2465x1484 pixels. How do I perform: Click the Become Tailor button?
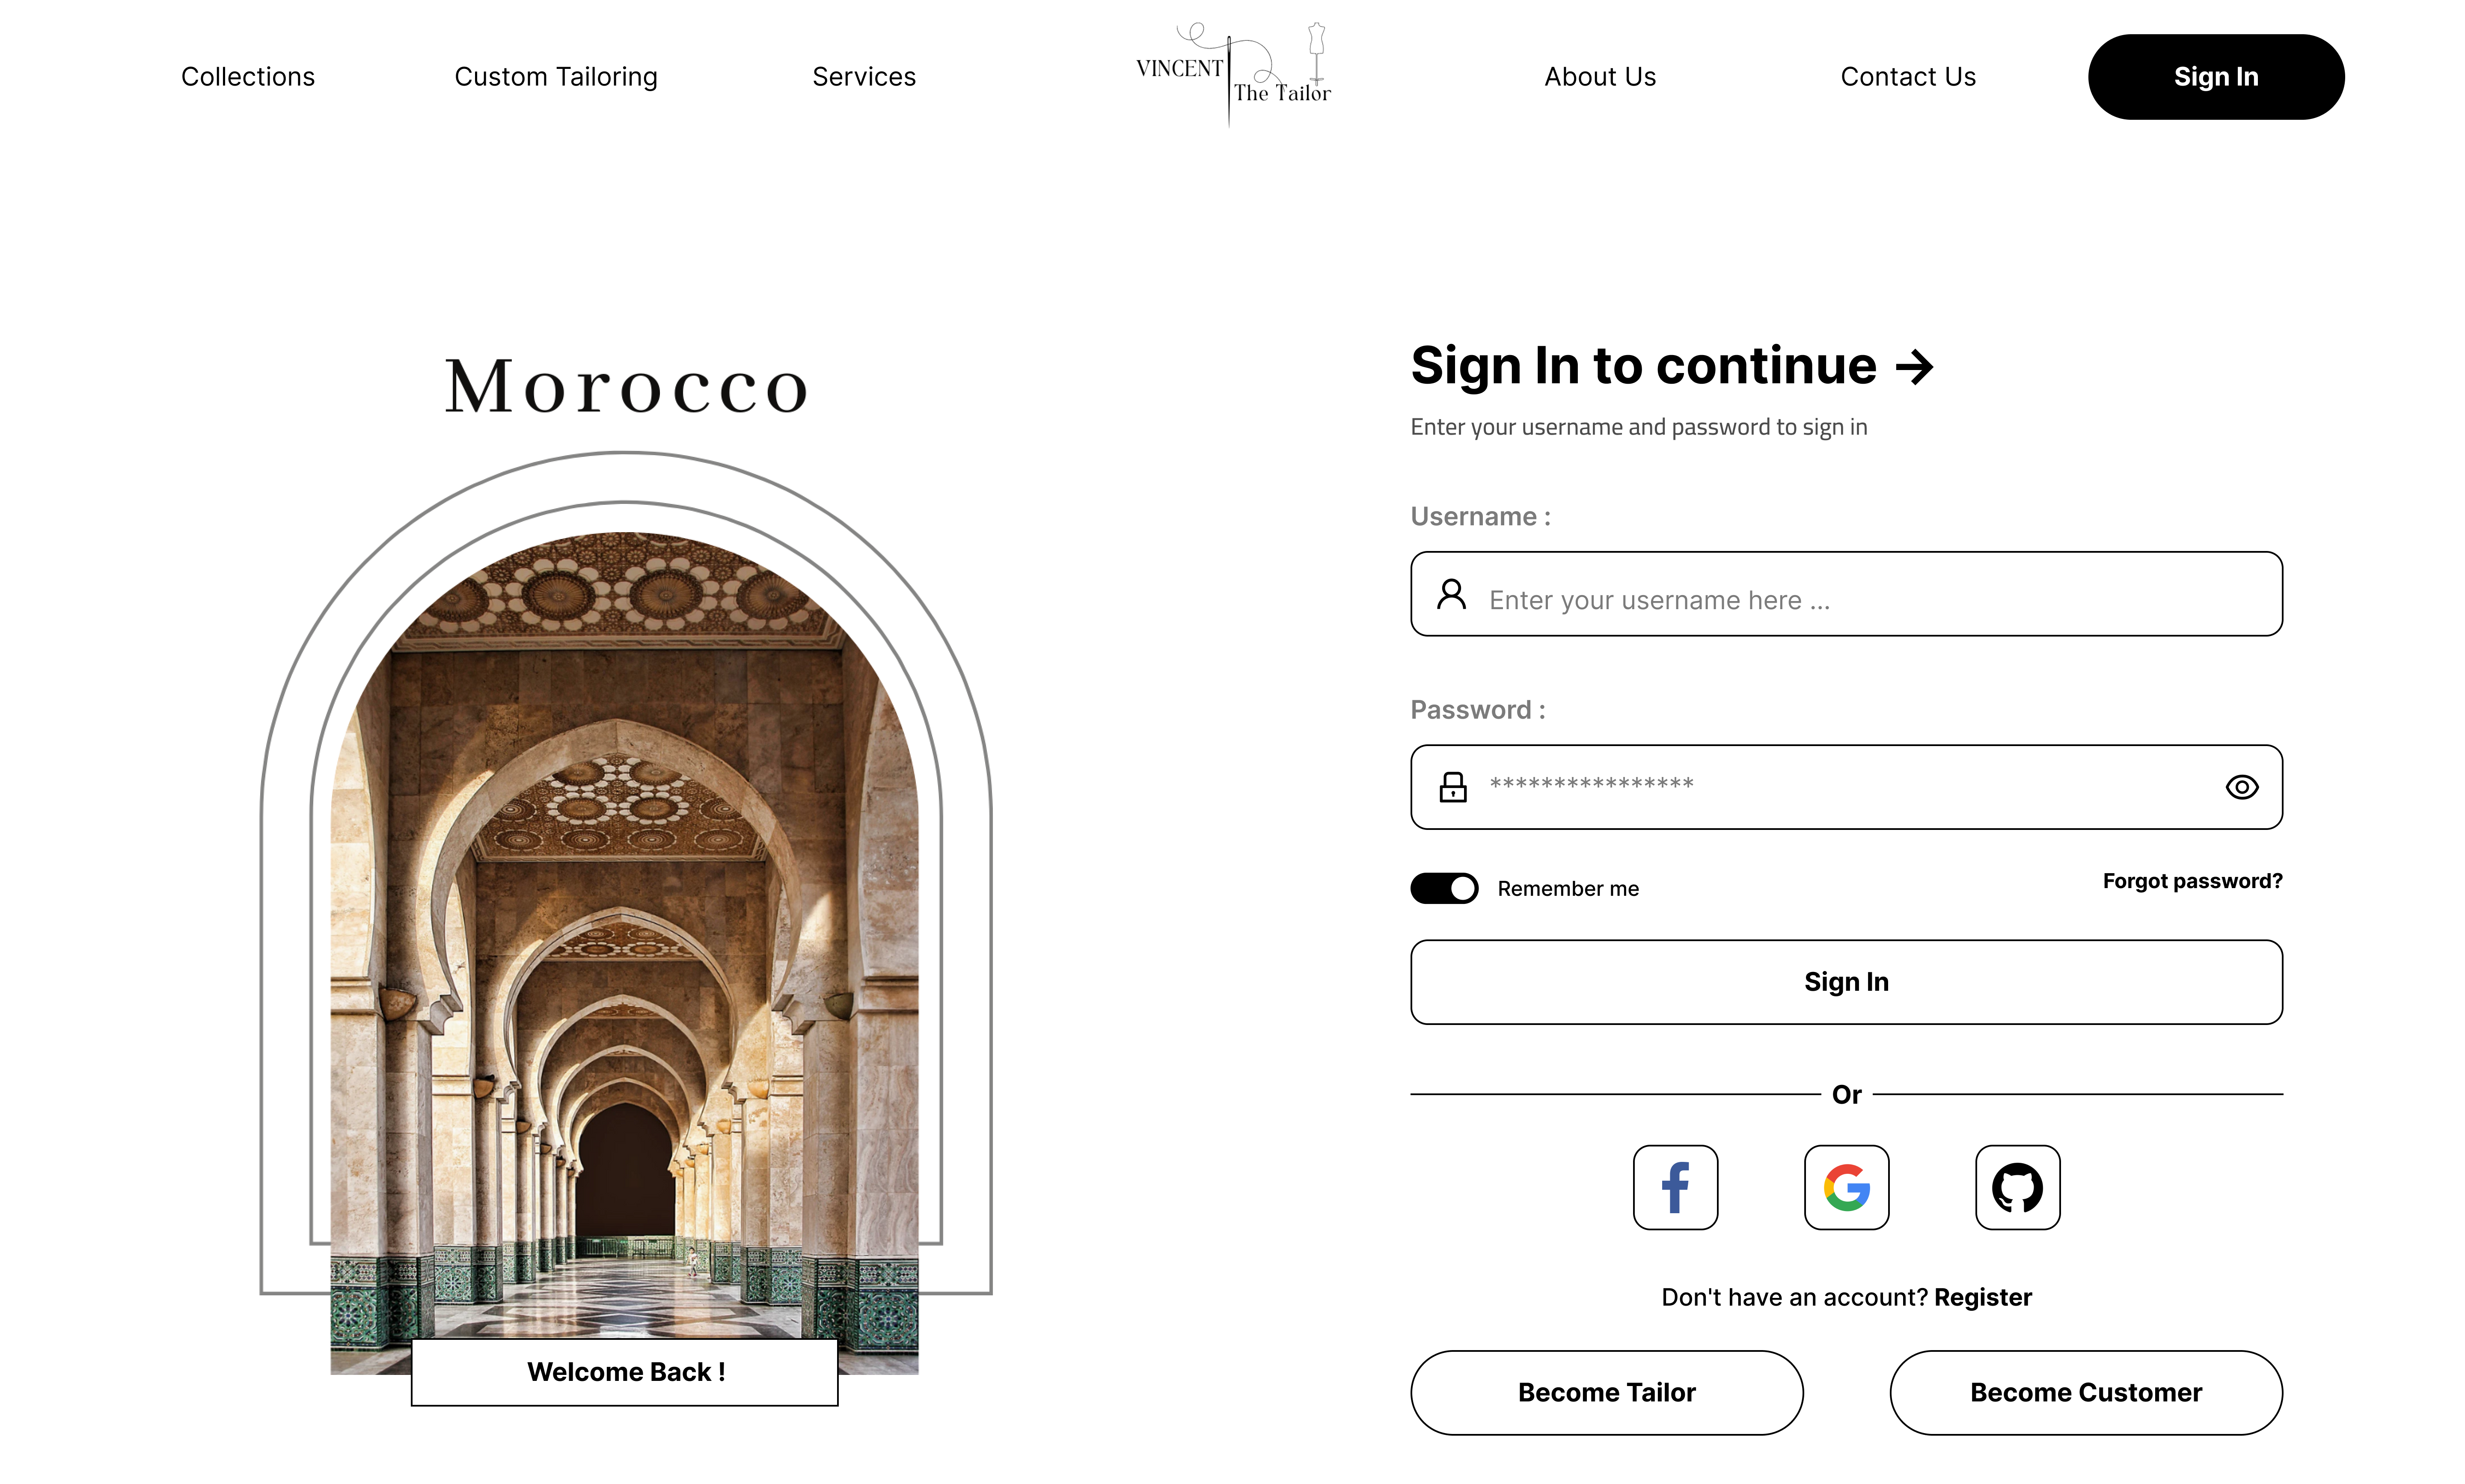click(x=1606, y=1391)
